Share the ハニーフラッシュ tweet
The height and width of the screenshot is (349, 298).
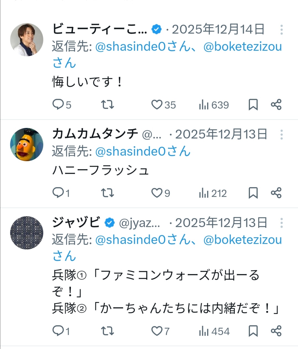276,193
